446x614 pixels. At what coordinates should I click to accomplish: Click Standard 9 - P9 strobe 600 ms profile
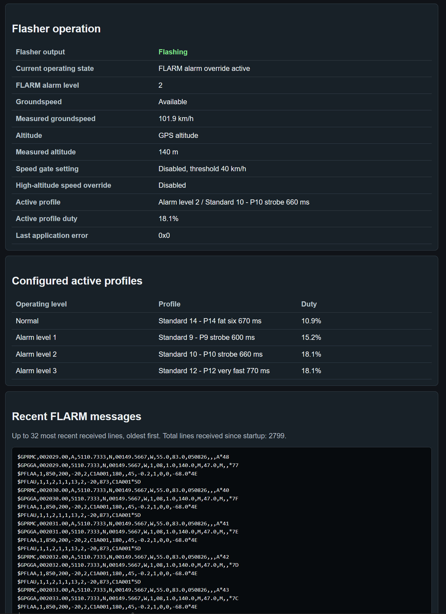click(207, 338)
